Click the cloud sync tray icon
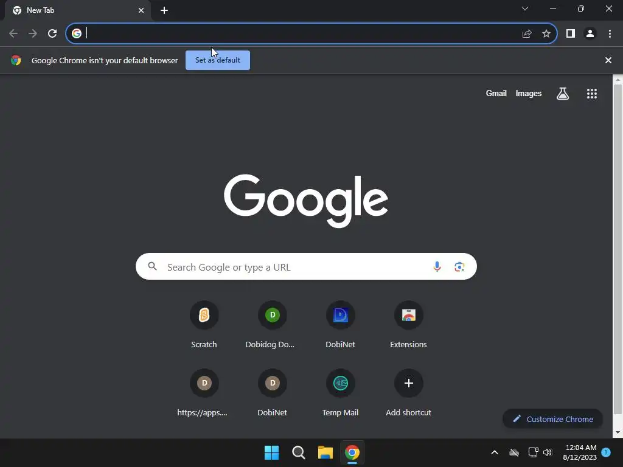623x467 pixels. [514, 452]
